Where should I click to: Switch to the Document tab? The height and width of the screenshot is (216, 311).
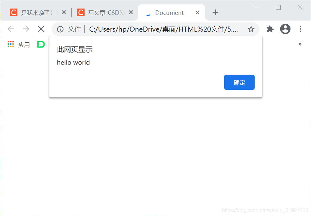tap(169, 12)
